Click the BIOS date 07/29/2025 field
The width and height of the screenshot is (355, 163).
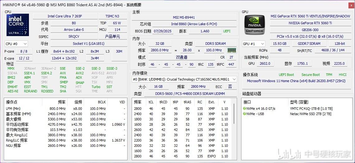point(163,31)
